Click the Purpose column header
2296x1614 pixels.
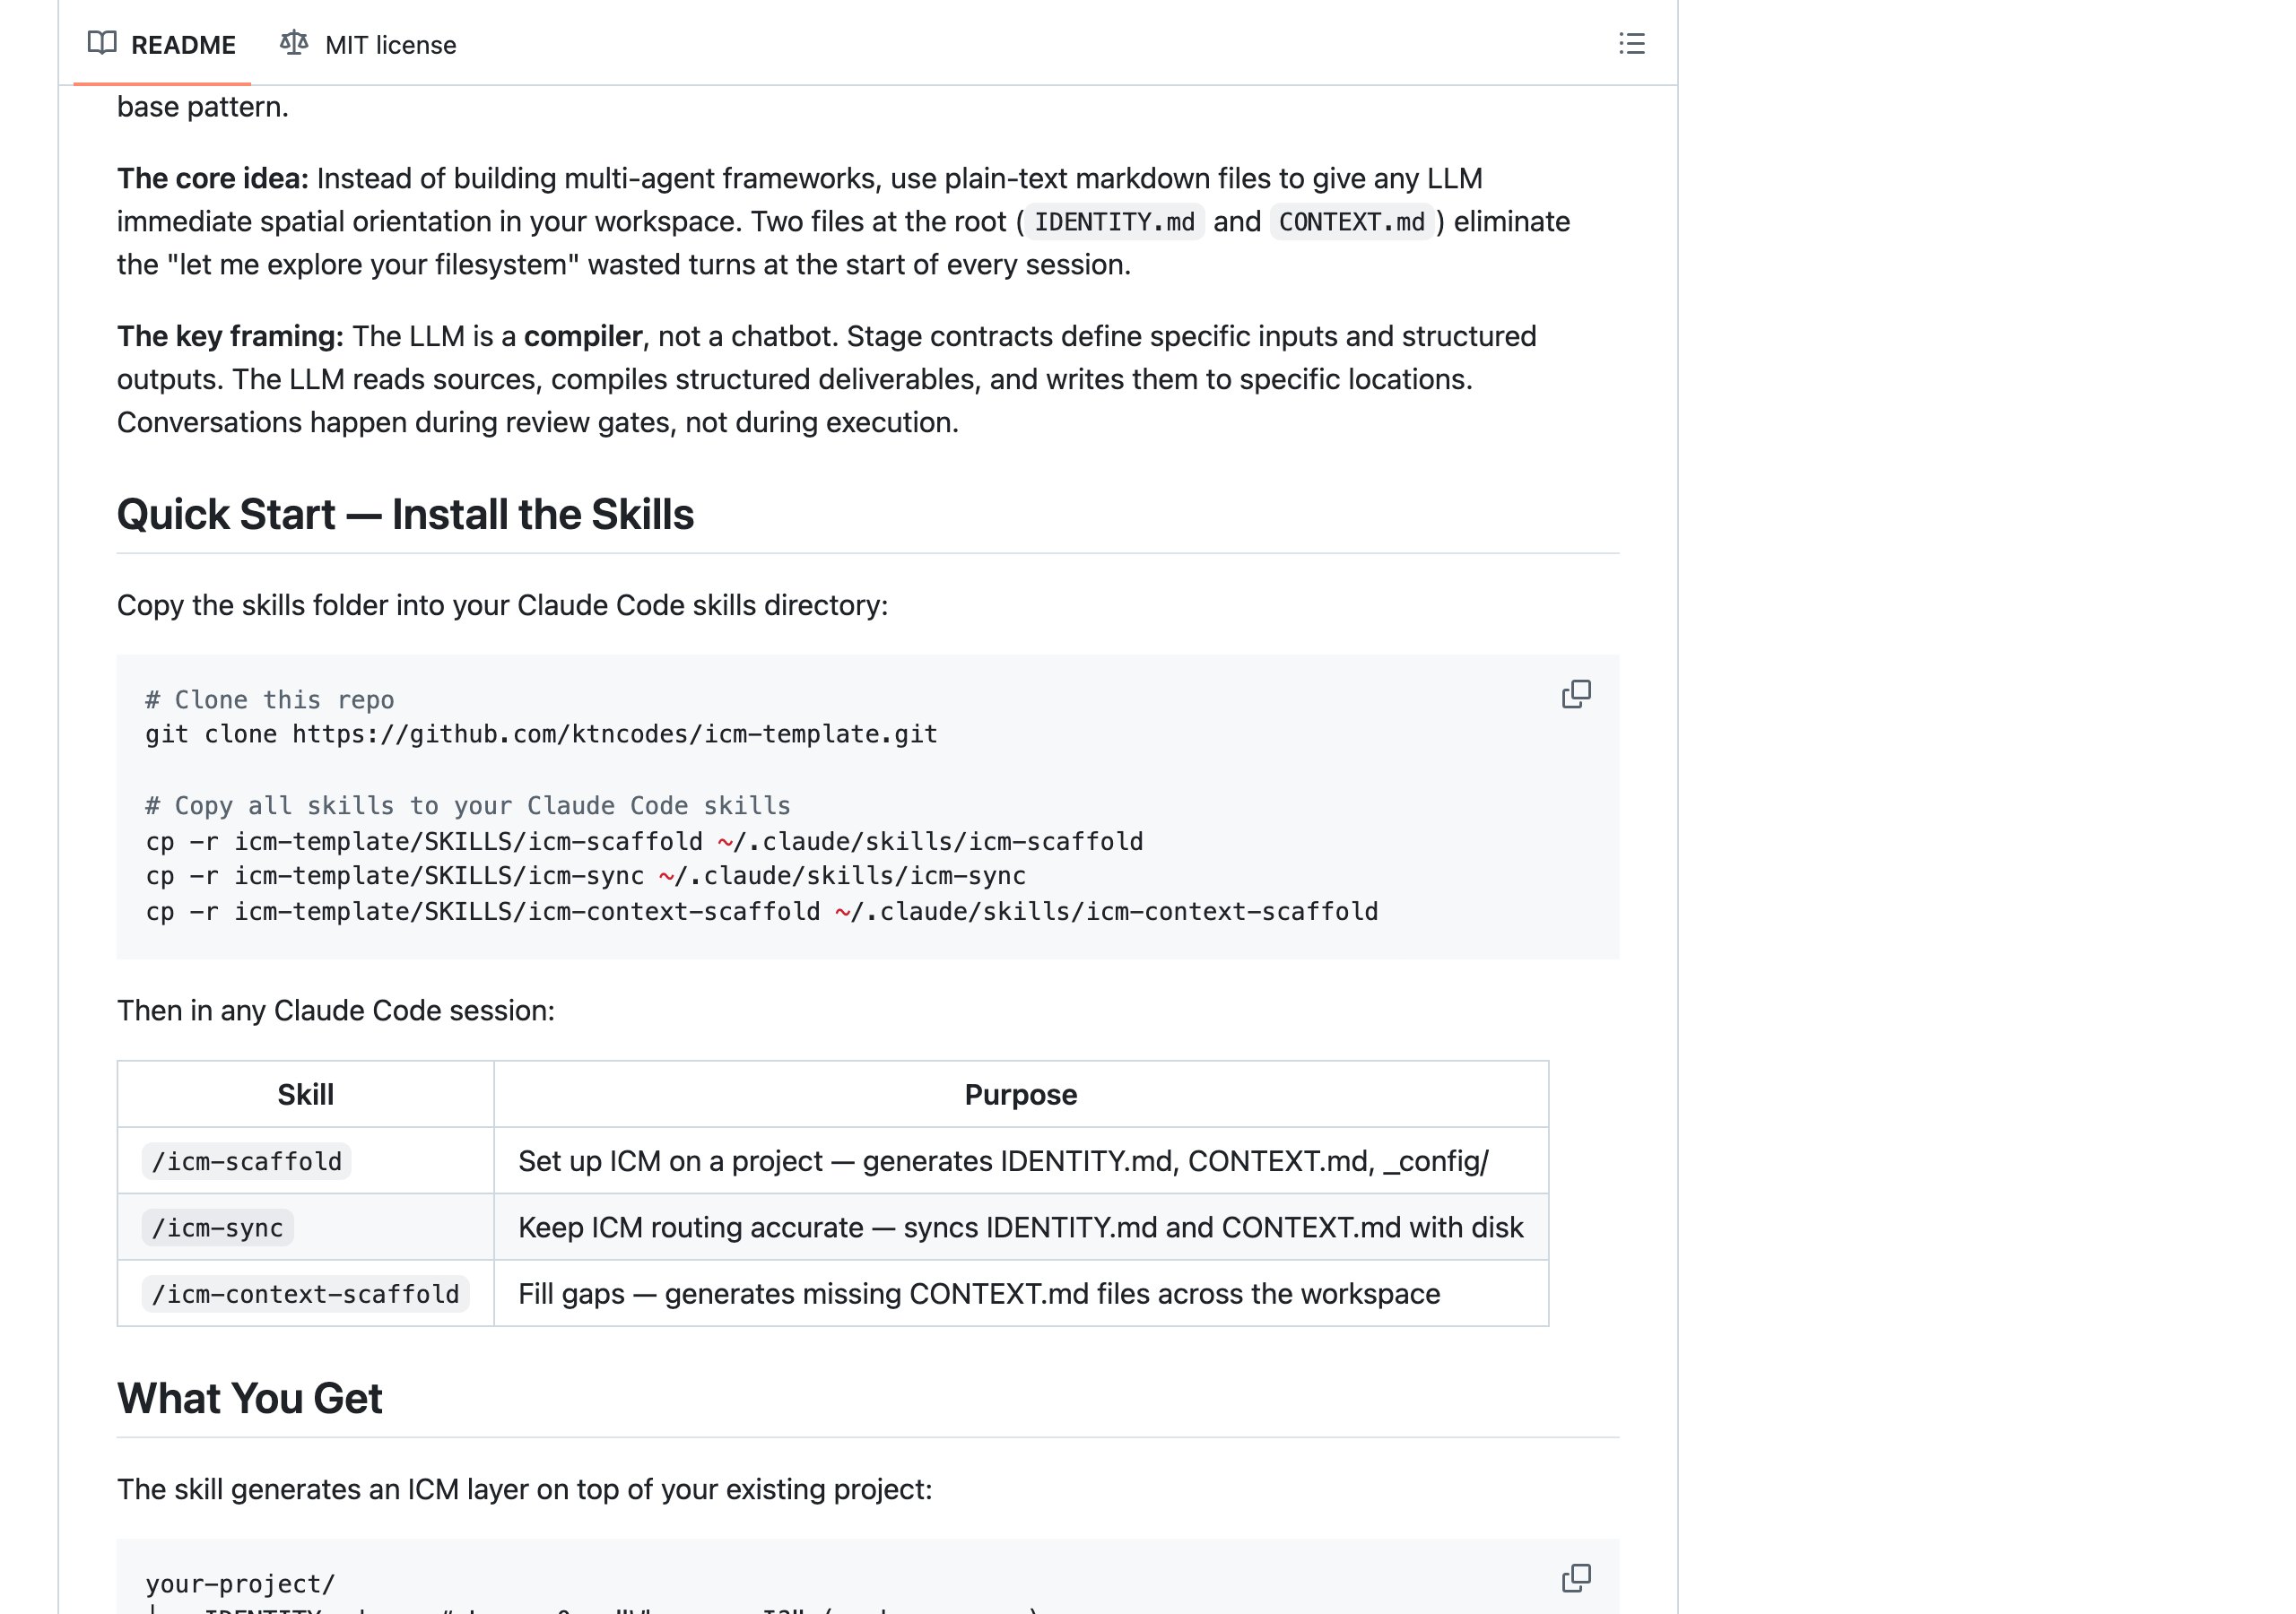pos(1021,1095)
